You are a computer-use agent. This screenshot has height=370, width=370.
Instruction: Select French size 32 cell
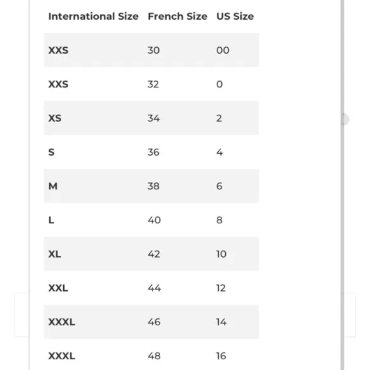[x=153, y=84]
